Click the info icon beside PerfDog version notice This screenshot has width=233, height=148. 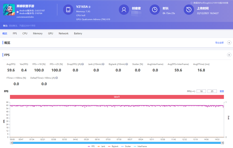(x=192, y=3)
